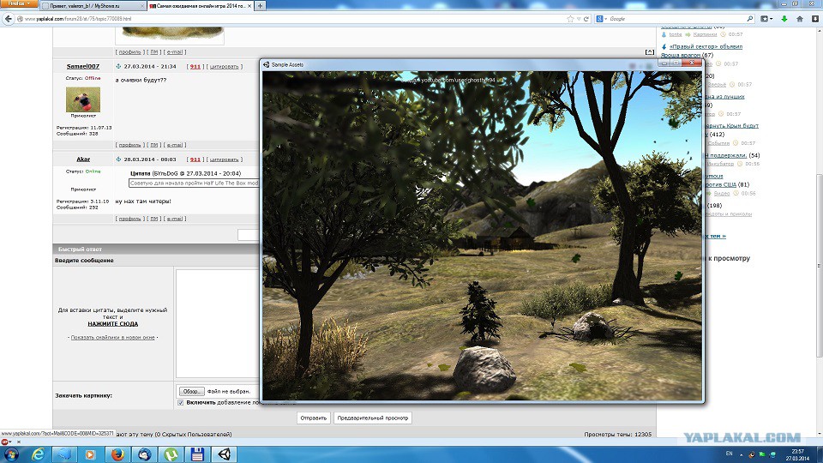Click НАЖМИТЕ СЮДА quote insert link
The width and height of the screenshot is (823, 463).
113,324
